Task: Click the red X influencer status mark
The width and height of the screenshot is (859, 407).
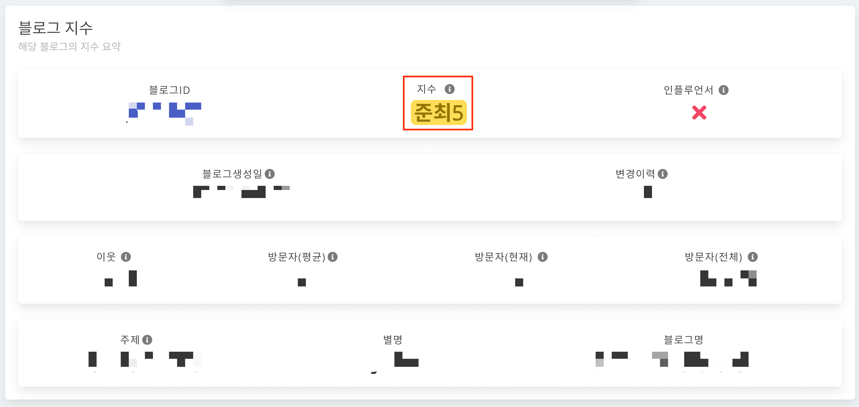Action: [x=700, y=113]
